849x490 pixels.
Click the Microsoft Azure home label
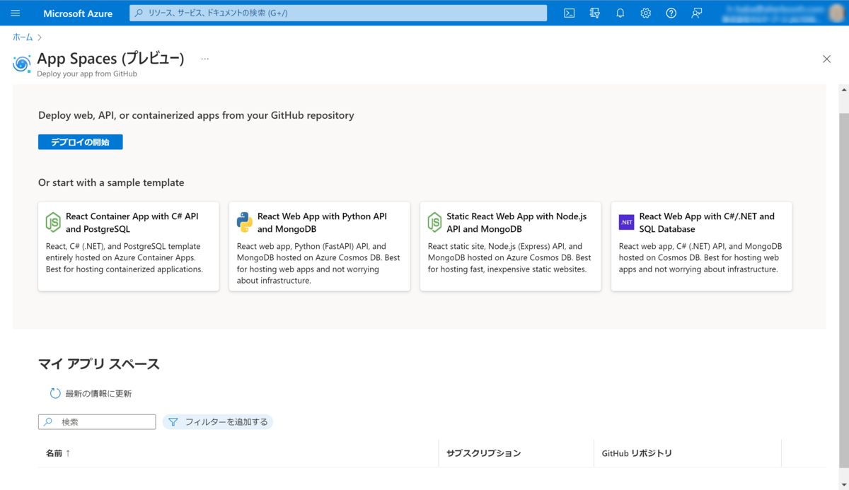[78, 12]
